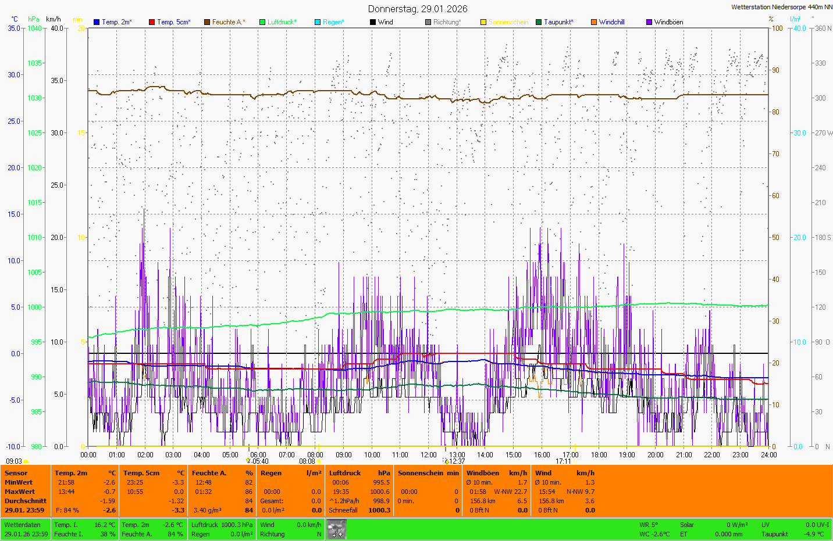Click the solar noon marker at 12:37
833x541 pixels.
pyautogui.click(x=446, y=461)
